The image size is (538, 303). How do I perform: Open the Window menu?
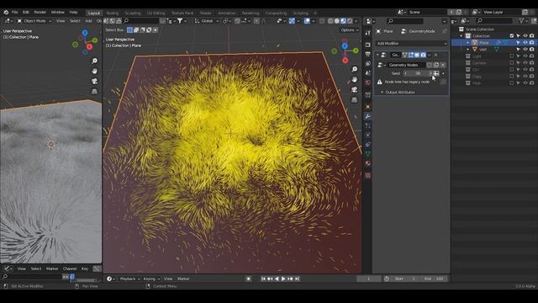[58, 12]
